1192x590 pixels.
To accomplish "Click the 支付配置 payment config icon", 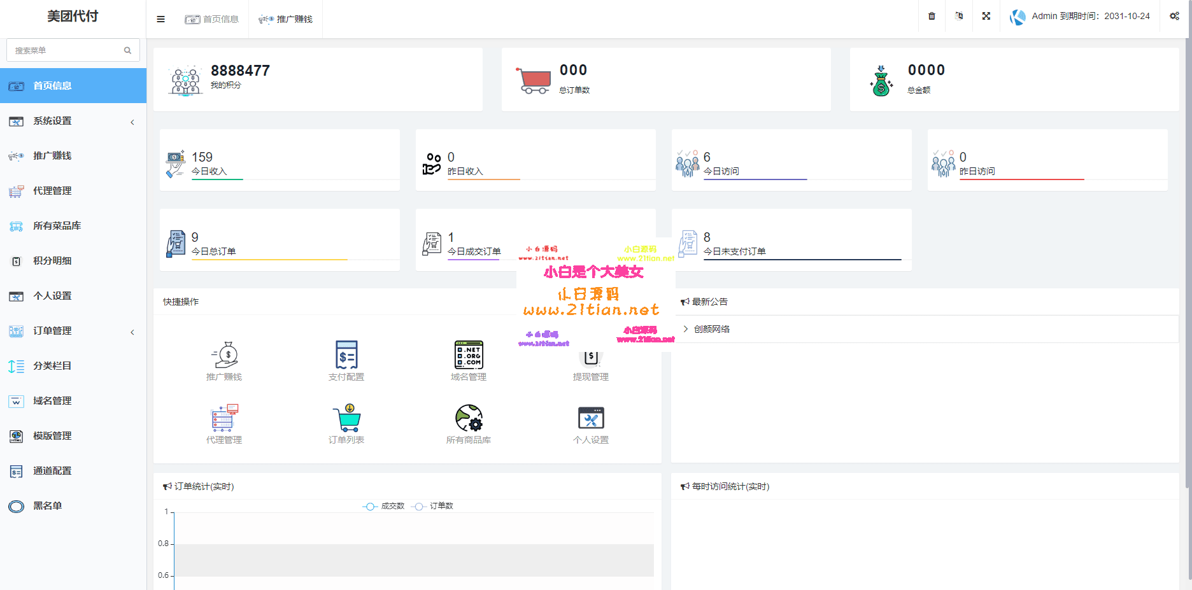I will (x=346, y=355).
